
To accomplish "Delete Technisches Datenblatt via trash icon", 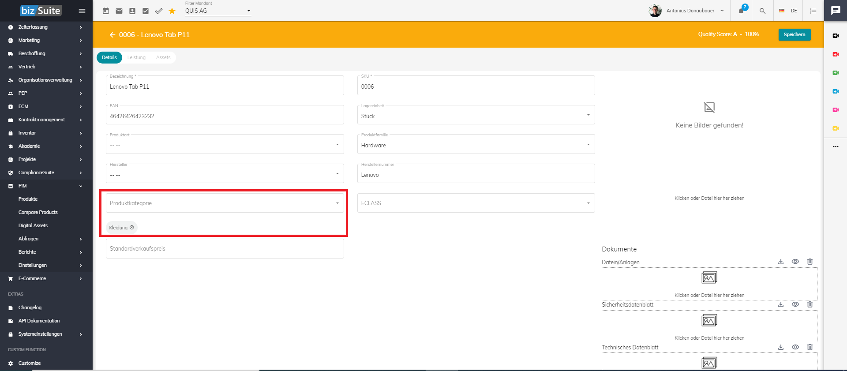I will [810, 347].
